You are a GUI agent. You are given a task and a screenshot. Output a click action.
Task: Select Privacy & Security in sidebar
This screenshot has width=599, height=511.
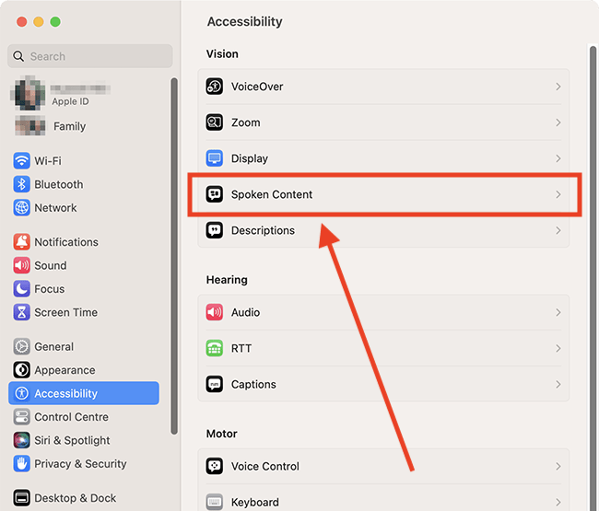click(x=84, y=464)
